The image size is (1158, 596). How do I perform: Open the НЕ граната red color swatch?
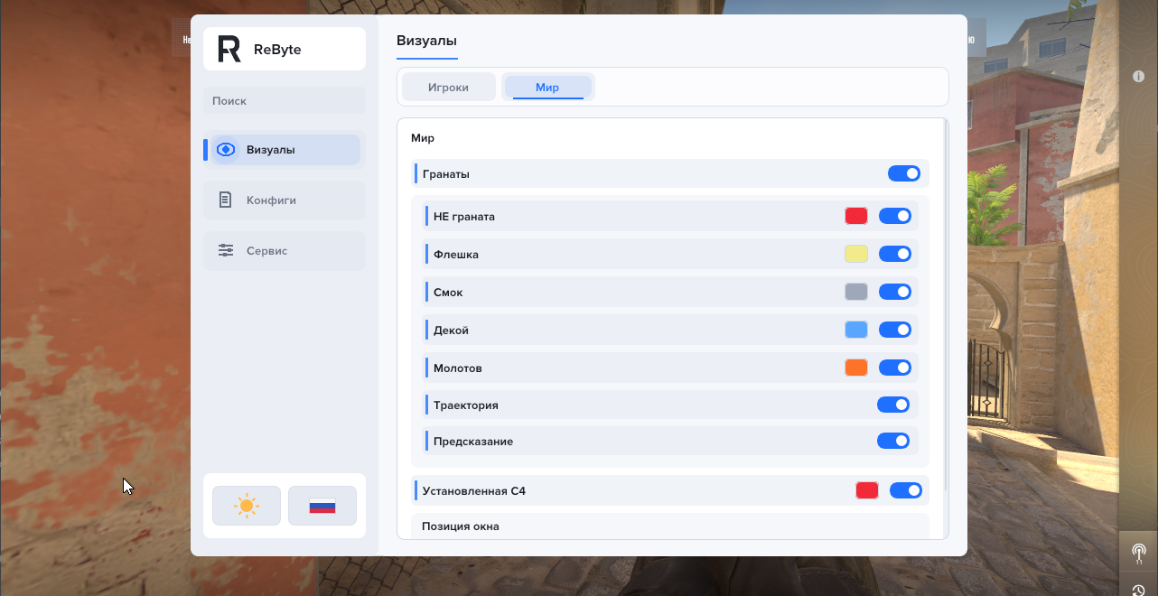coord(856,216)
